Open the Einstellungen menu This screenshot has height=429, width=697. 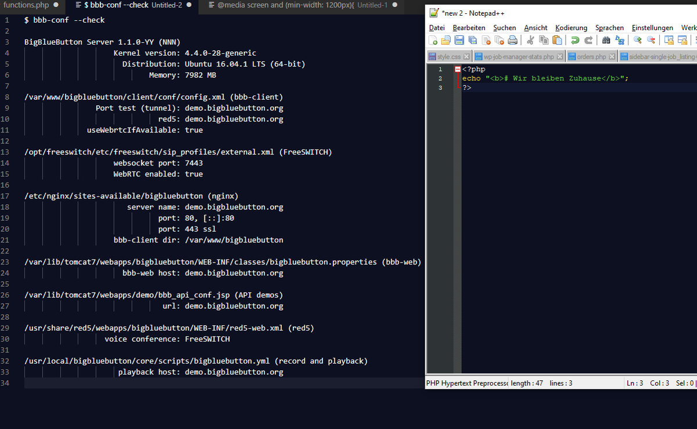click(652, 28)
